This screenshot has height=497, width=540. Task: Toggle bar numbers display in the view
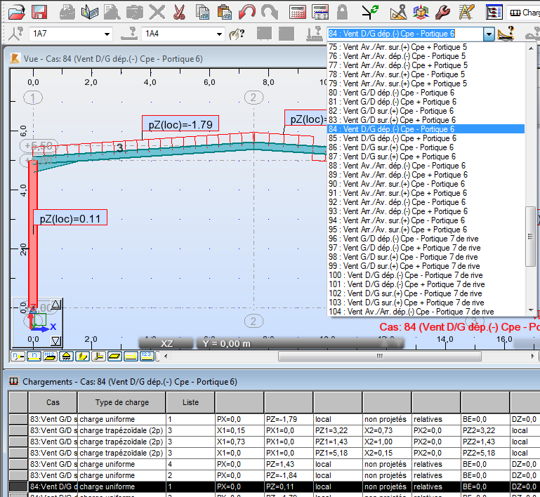(34, 356)
